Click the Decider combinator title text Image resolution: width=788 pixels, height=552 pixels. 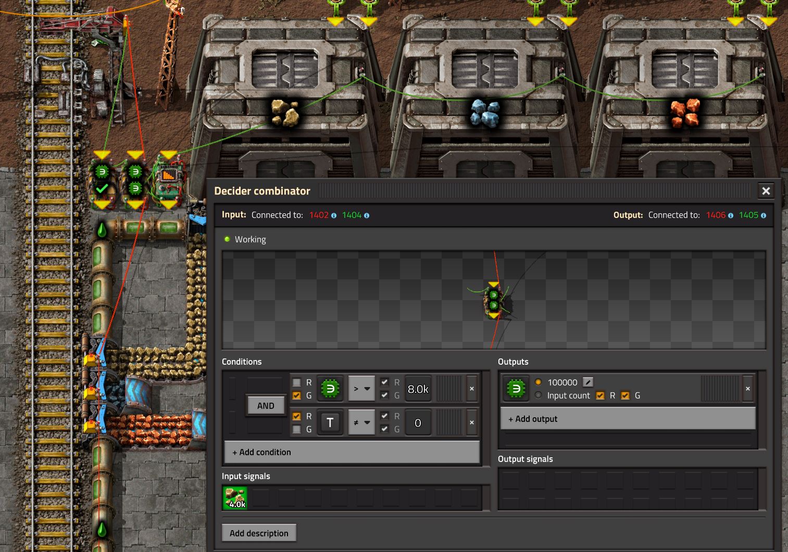click(262, 191)
